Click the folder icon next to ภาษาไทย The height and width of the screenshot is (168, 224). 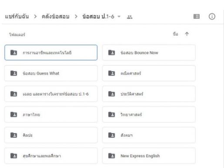(13, 115)
